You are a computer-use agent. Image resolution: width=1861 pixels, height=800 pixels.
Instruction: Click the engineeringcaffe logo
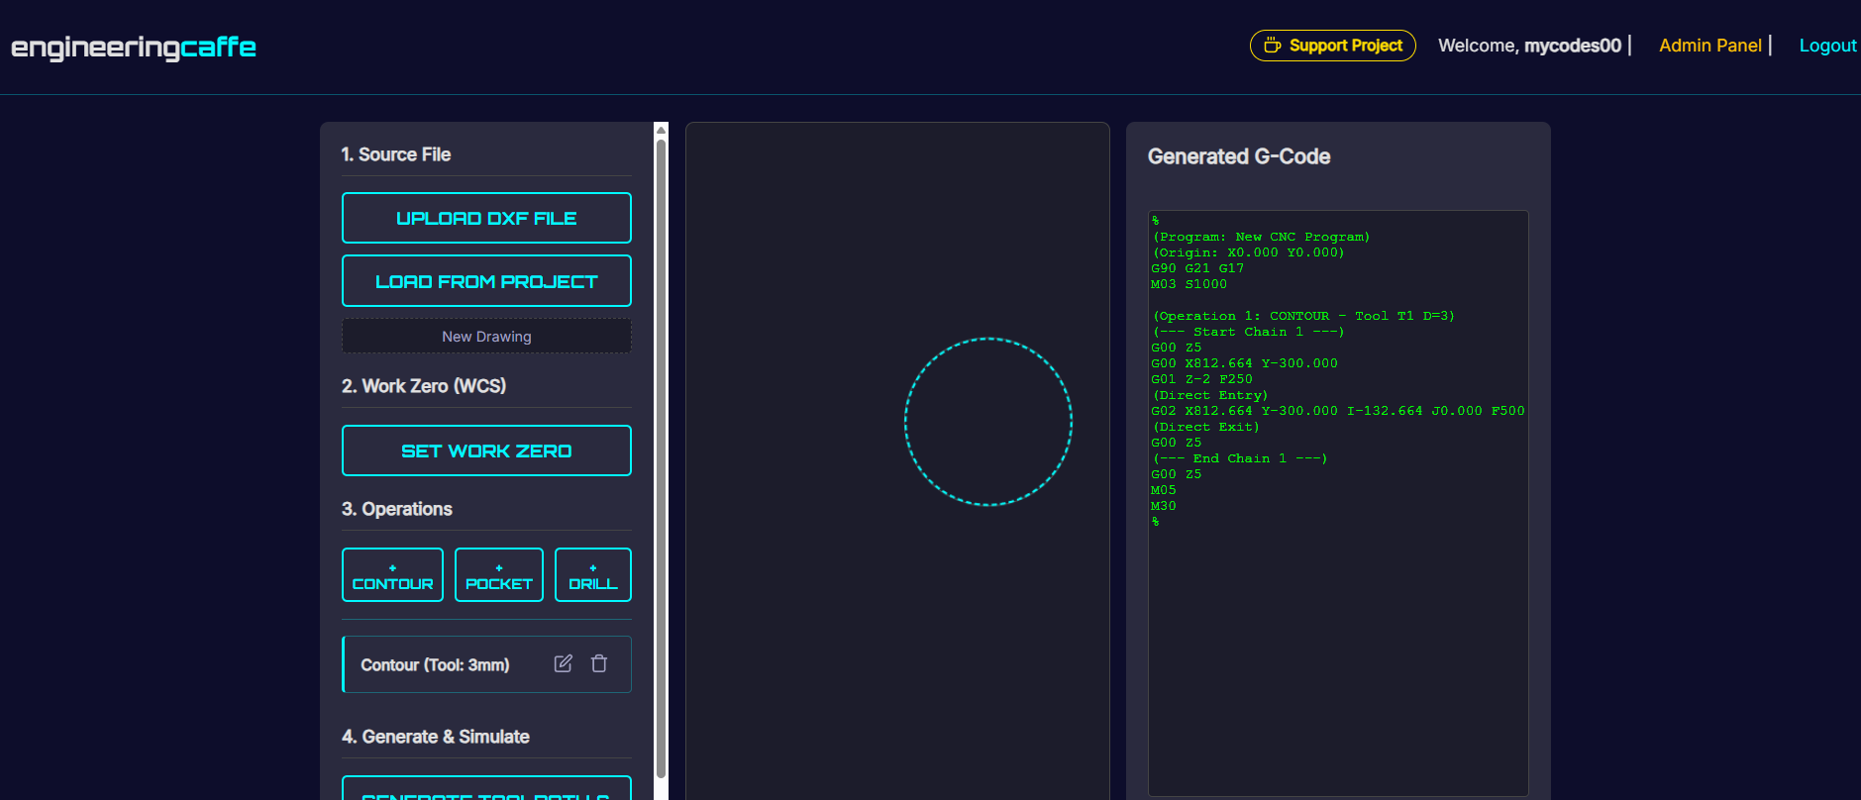134,48
